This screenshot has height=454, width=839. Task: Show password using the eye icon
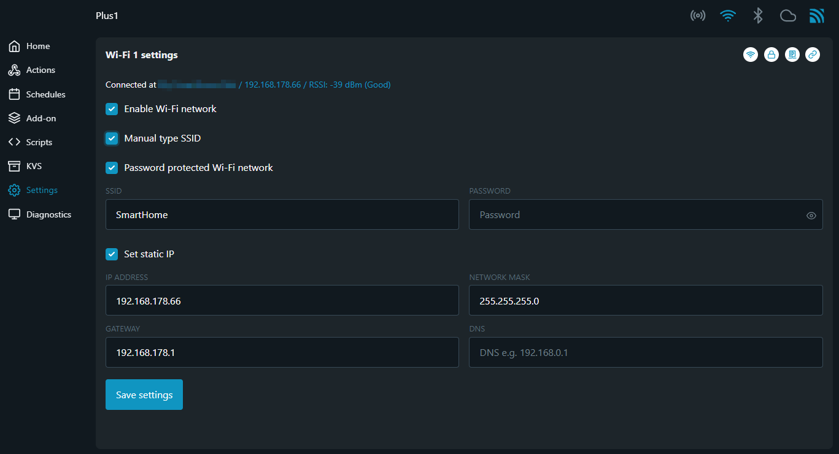(x=811, y=216)
